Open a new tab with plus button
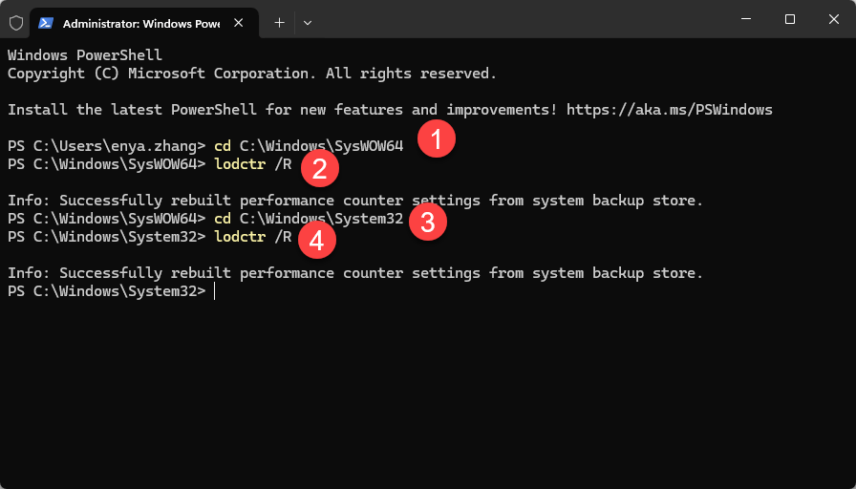856x489 pixels. coord(279,22)
